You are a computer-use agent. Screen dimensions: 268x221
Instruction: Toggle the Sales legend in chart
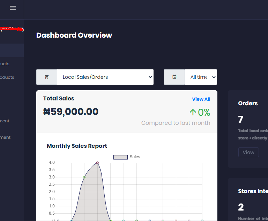coord(135,157)
